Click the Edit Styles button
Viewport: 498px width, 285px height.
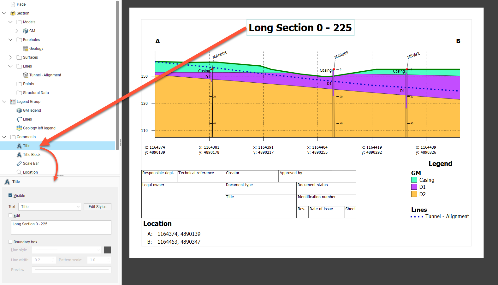tap(97, 207)
